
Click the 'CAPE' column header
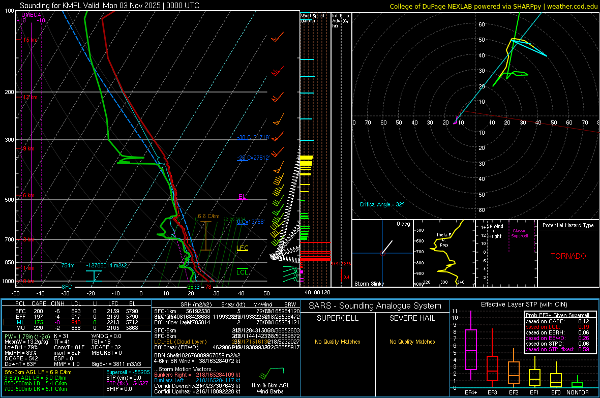(x=39, y=303)
